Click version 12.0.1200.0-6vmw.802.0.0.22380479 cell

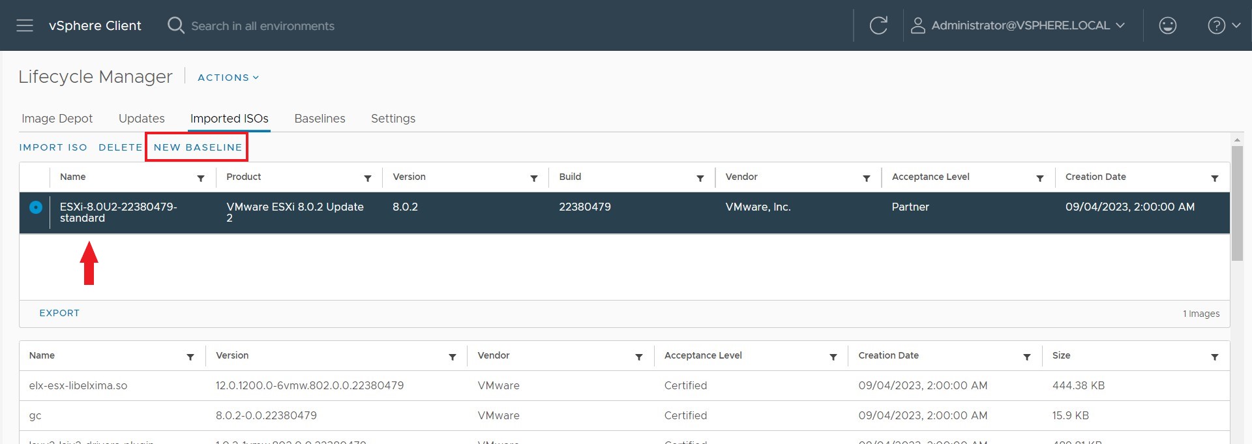[310, 385]
